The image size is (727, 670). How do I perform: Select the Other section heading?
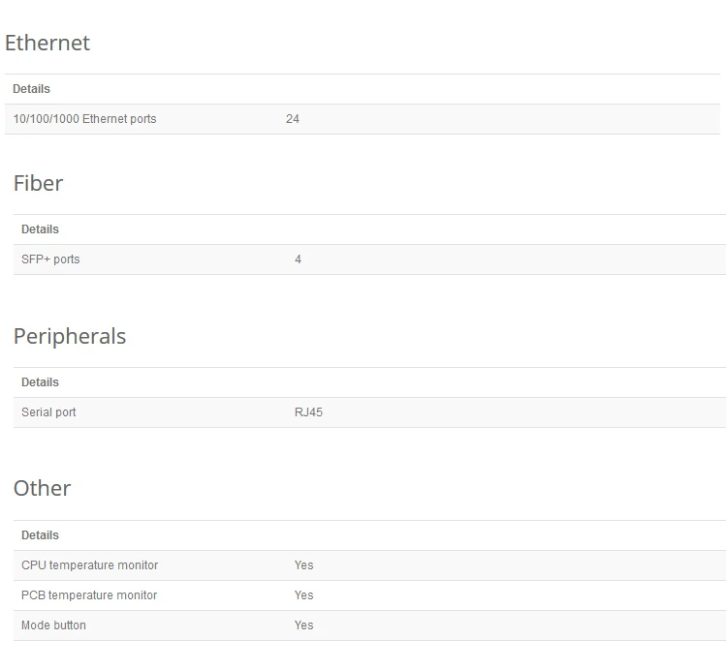(x=43, y=489)
